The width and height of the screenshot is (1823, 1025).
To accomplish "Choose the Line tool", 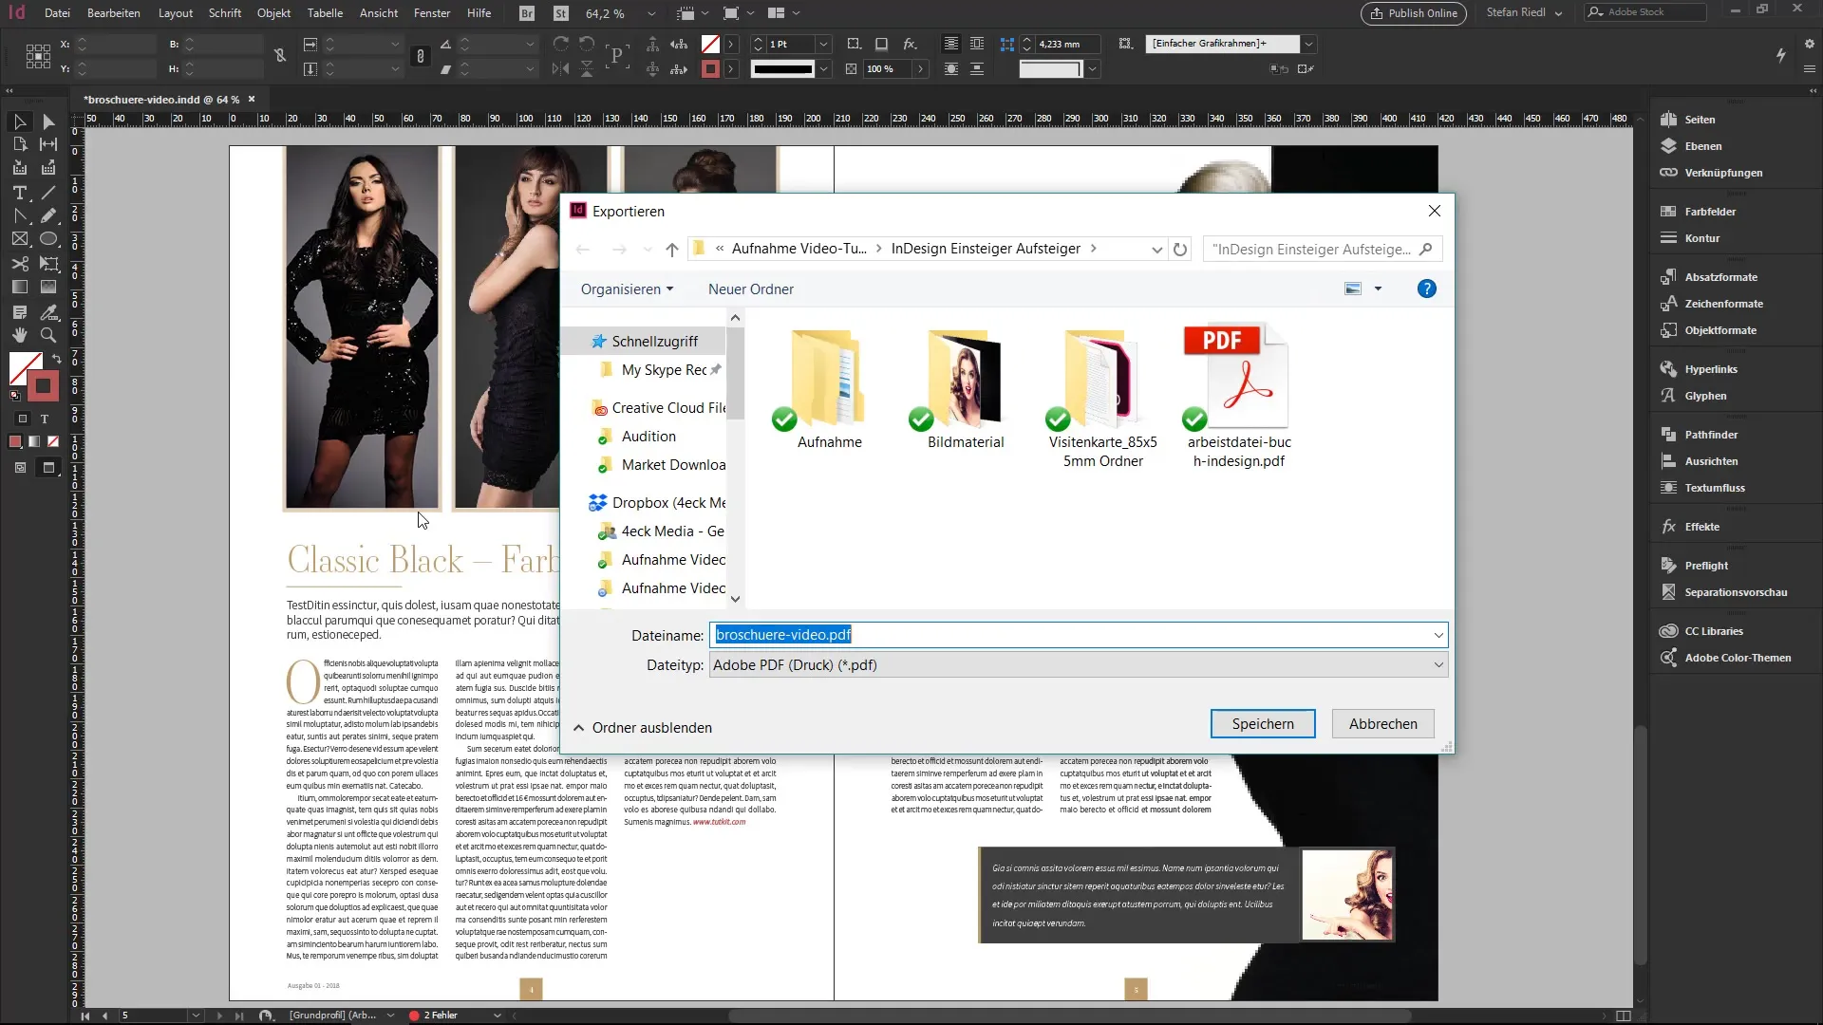I will [x=48, y=193].
